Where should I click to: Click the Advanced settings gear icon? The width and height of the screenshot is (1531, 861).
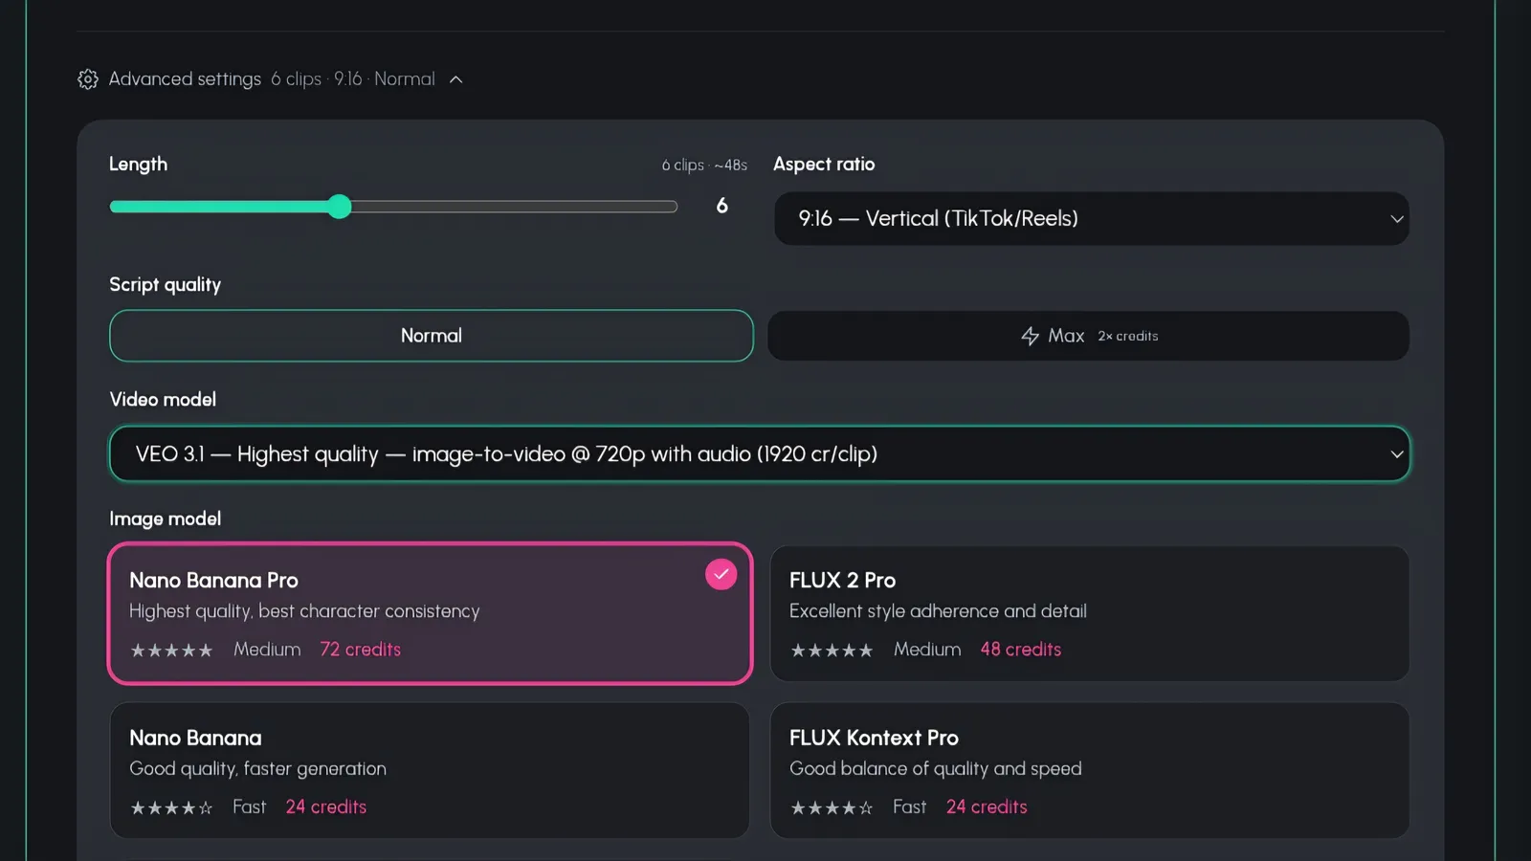coord(88,79)
